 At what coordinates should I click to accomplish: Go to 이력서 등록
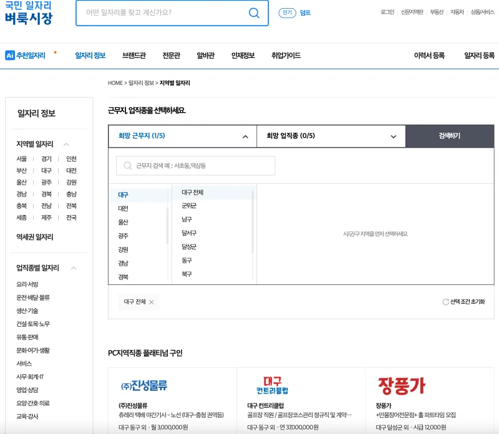(429, 55)
